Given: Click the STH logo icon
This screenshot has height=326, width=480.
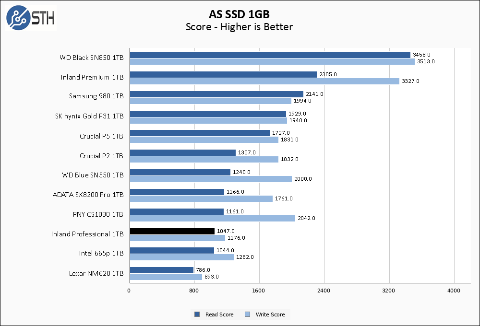Looking at the screenshot, I should (x=31, y=18).
